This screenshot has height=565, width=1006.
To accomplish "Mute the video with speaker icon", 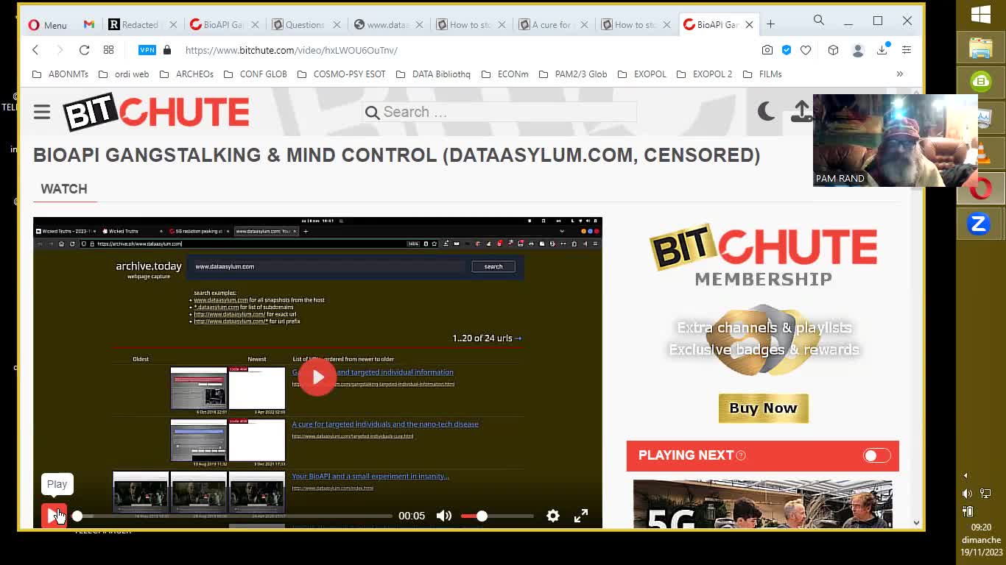I will (444, 516).
